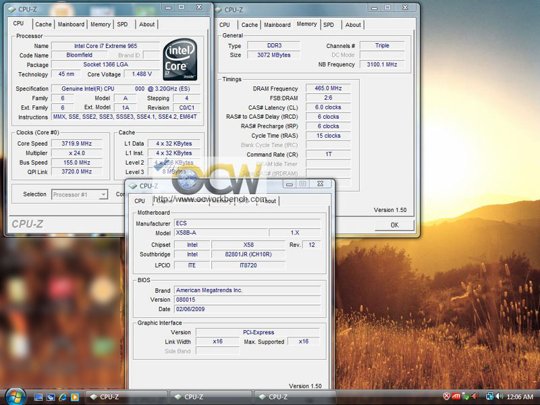Image resolution: width=540 pixels, height=405 pixels.
Task: Select Mainboard tab in the memory window
Action: tap(277, 25)
